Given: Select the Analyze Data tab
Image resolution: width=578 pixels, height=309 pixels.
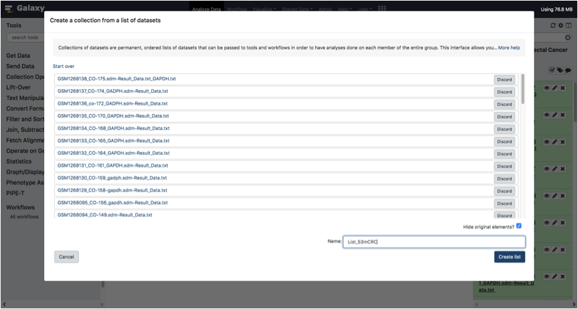Looking at the screenshot, I should pyautogui.click(x=207, y=9).
